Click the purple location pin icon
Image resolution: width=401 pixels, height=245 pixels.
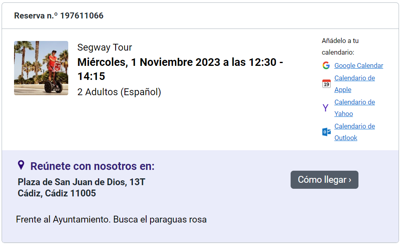[x=21, y=165]
